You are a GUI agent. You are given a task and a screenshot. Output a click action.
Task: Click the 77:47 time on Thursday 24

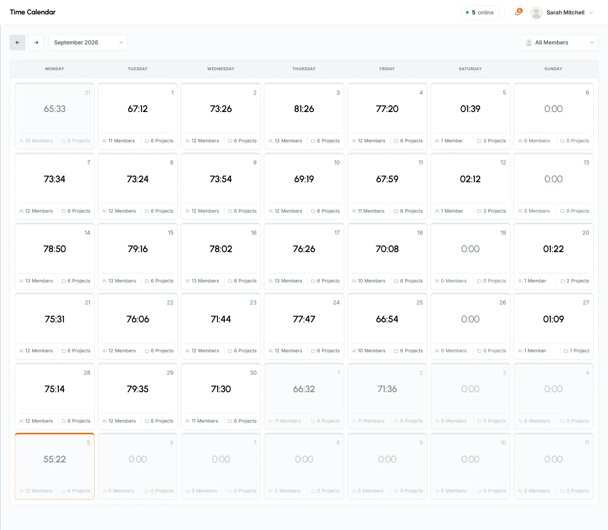(304, 319)
